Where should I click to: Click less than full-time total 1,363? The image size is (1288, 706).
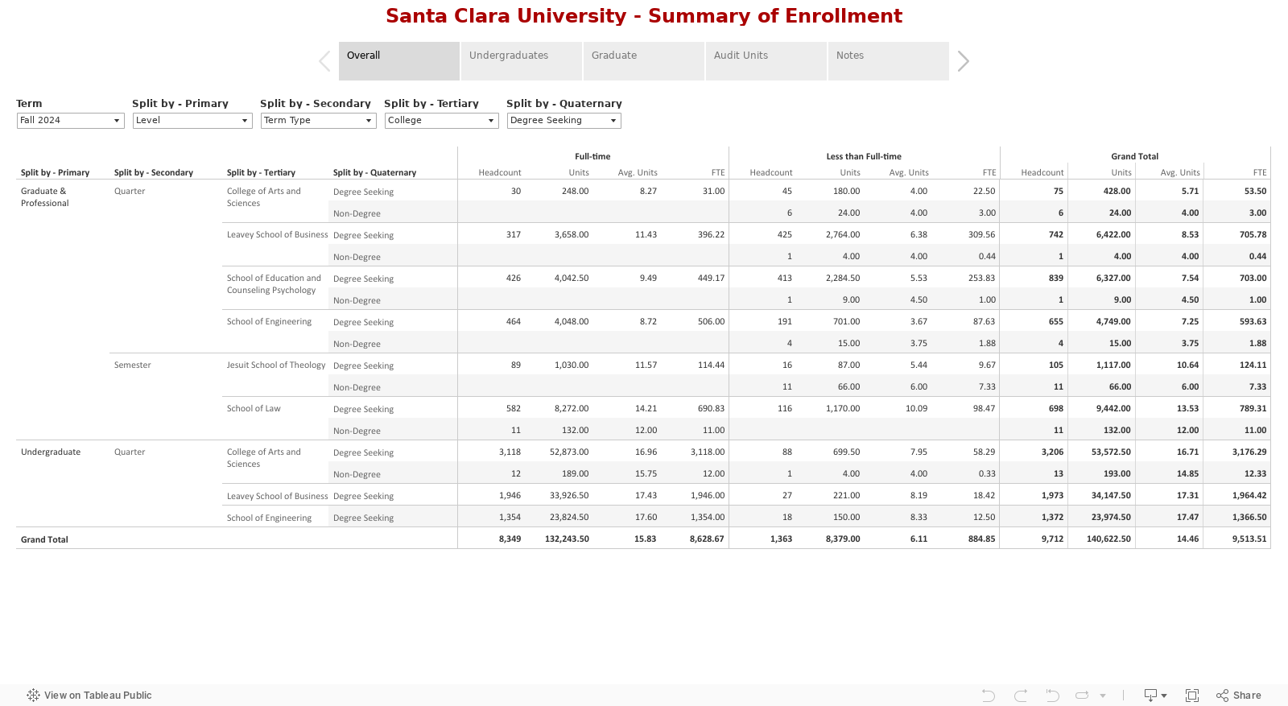(x=781, y=539)
